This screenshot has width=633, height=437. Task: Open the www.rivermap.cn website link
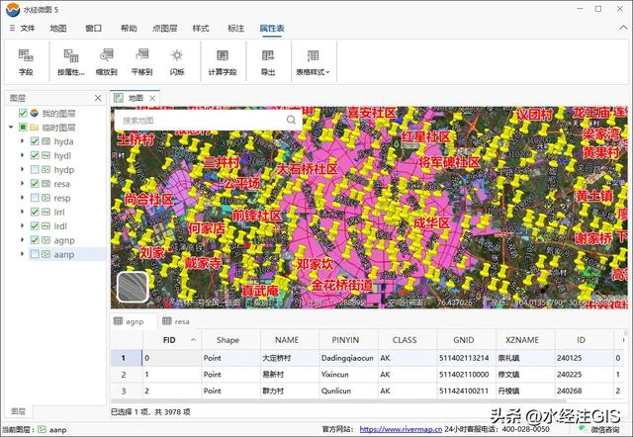coord(401,429)
